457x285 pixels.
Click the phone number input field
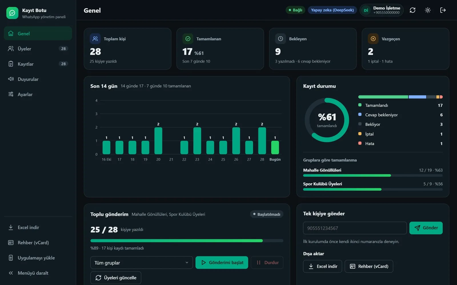tap(355, 228)
